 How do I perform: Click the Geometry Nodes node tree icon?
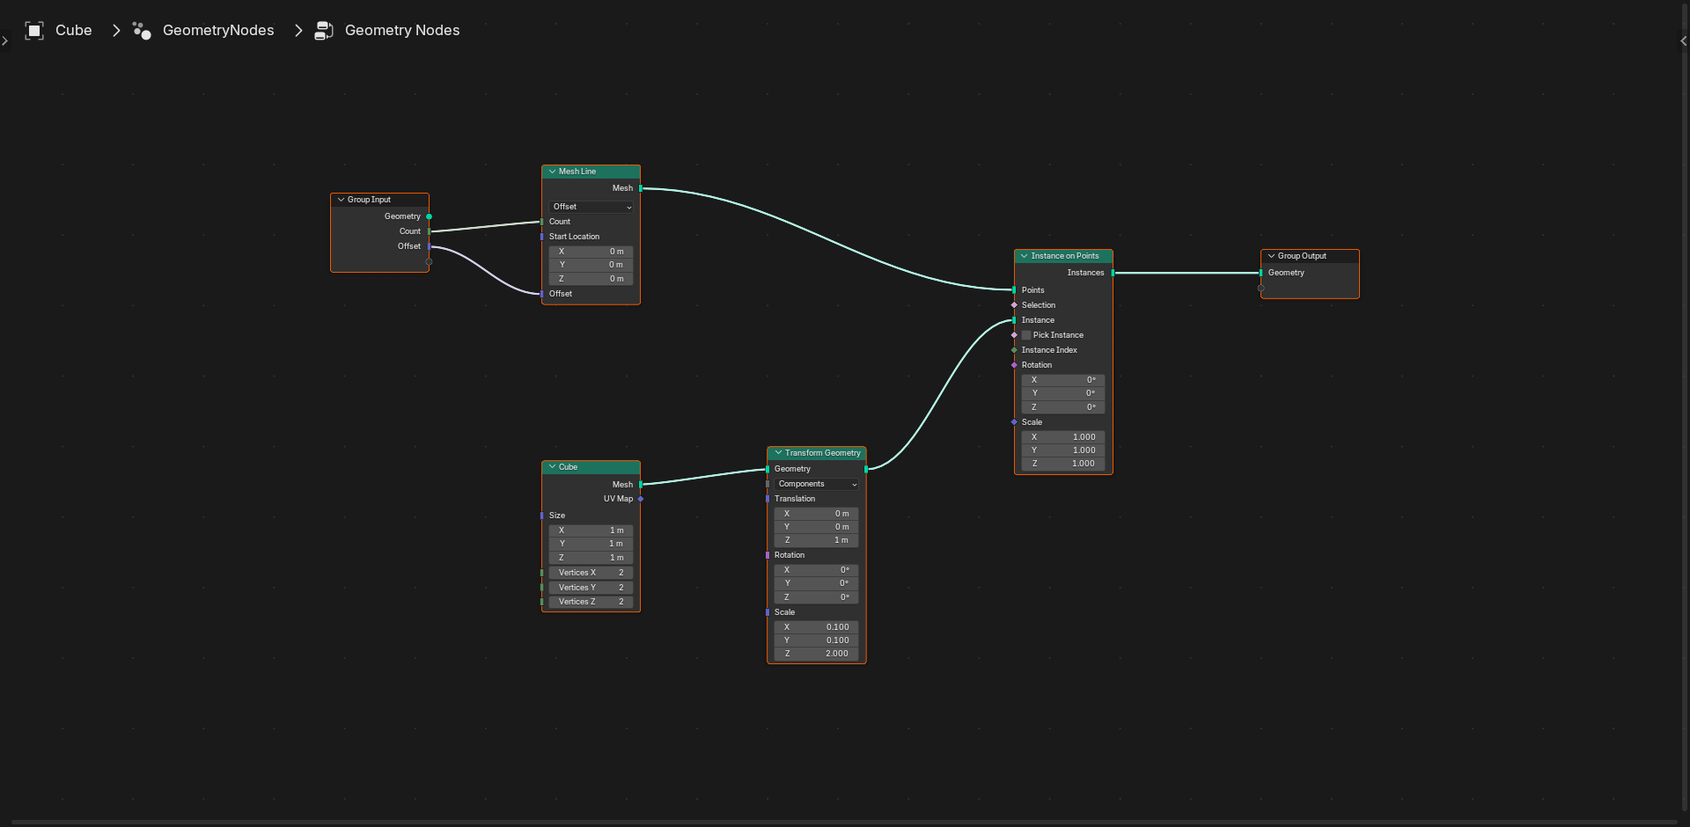(x=324, y=31)
